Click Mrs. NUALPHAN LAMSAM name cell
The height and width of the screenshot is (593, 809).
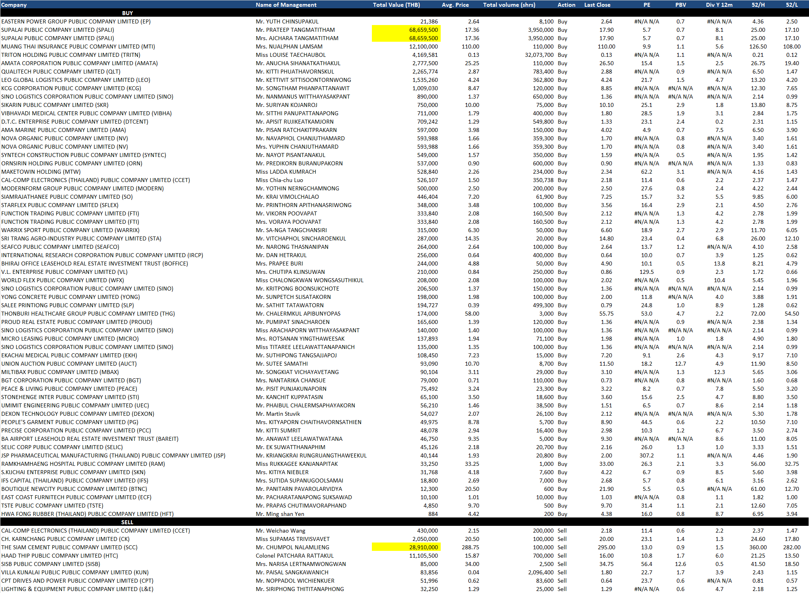(x=289, y=47)
